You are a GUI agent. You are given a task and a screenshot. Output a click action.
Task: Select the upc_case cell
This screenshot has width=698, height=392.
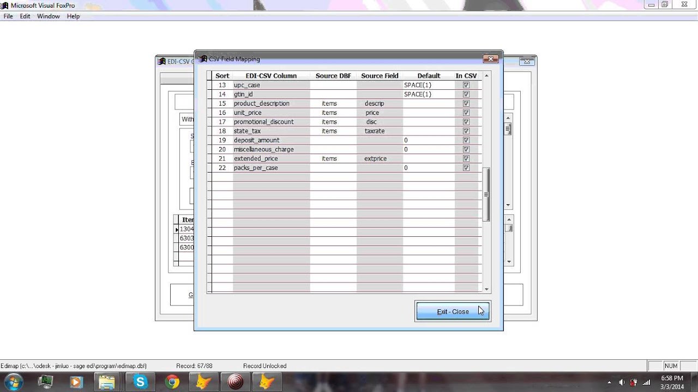271,85
